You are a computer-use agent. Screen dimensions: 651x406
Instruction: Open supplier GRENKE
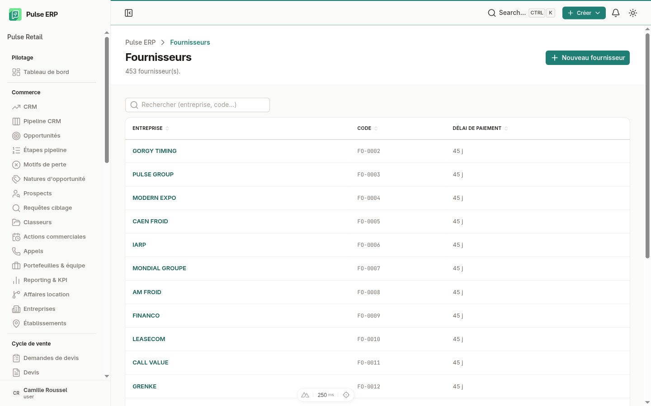144,387
